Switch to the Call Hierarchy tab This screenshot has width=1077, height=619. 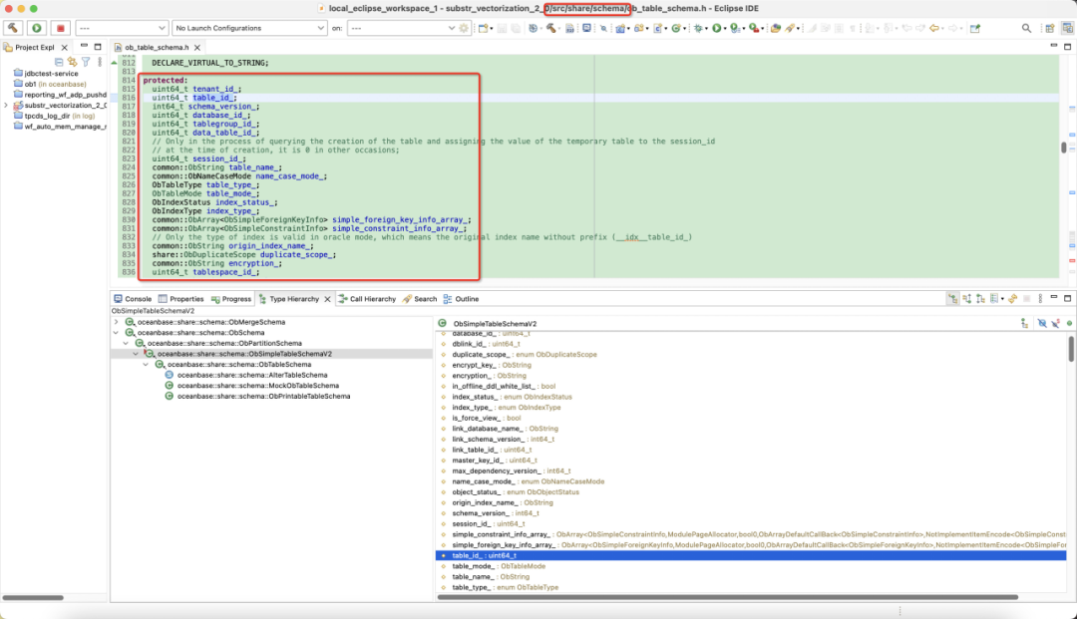tap(367, 299)
